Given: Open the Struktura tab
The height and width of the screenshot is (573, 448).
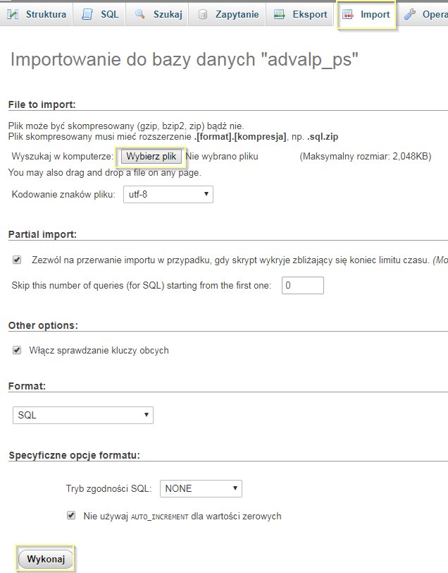Looking at the screenshot, I should coord(46,14).
